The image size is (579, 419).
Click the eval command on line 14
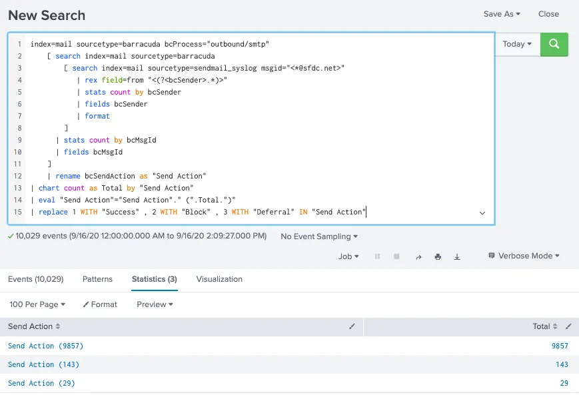pyautogui.click(x=47, y=200)
